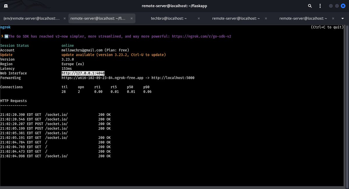The image size is (349, 189).
Task: Open the terminal search icon
Action: (310, 6)
